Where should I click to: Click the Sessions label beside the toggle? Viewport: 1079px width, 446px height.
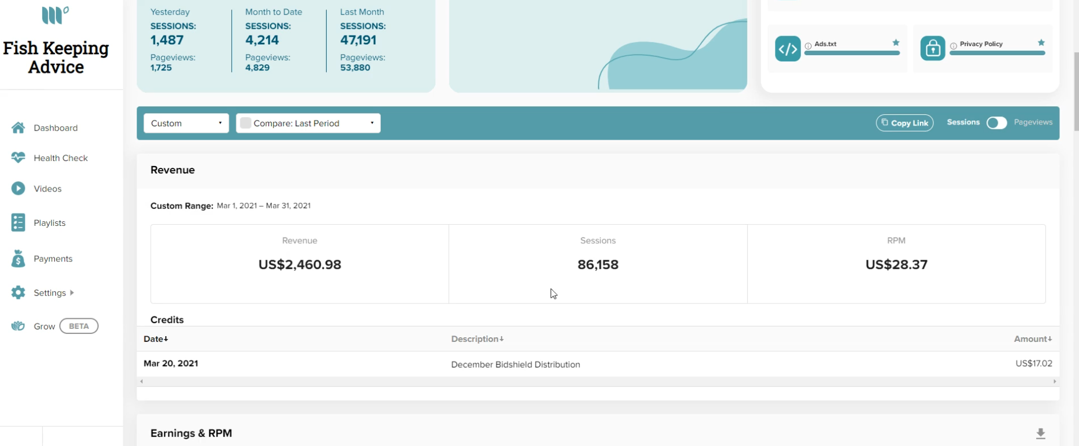coord(963,122)
